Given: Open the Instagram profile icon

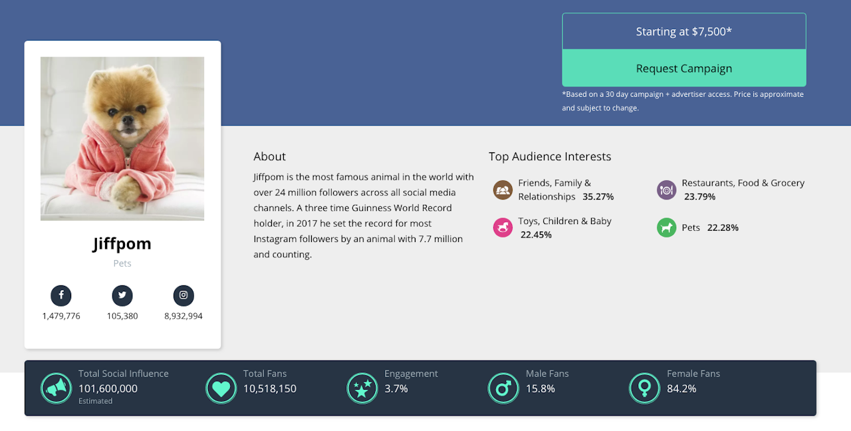Looking at the screenshot, I should tap(183, 295).
